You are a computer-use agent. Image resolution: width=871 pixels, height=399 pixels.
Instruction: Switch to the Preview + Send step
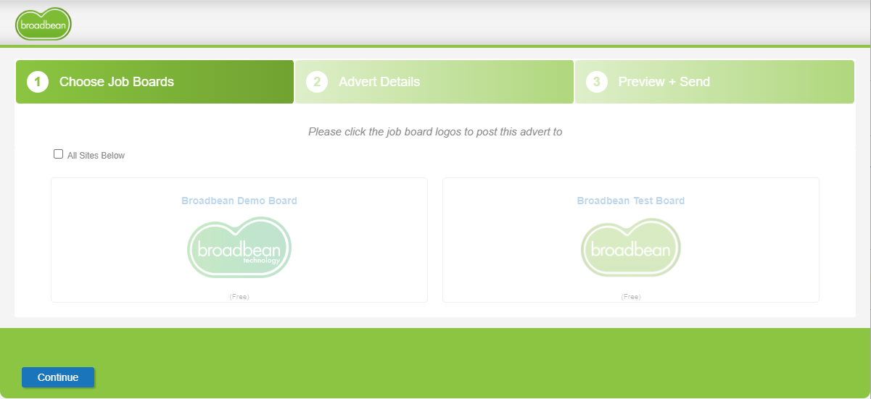pos(714,82)
